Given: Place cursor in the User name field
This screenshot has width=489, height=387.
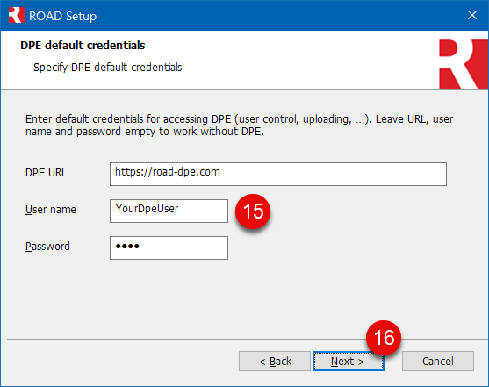Looking at the screenshot, I should pos(169,211).
